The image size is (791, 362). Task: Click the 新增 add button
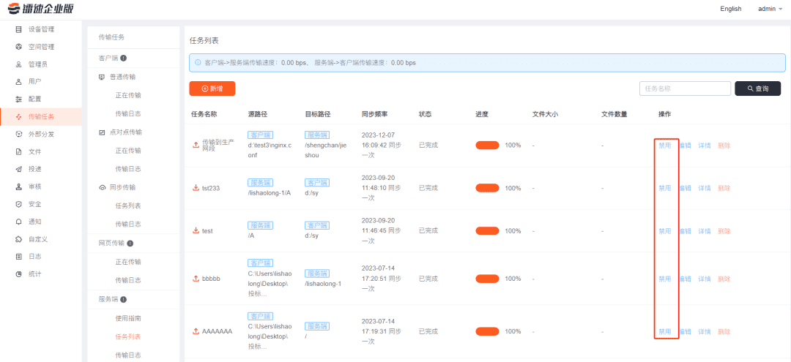(212, 88)
